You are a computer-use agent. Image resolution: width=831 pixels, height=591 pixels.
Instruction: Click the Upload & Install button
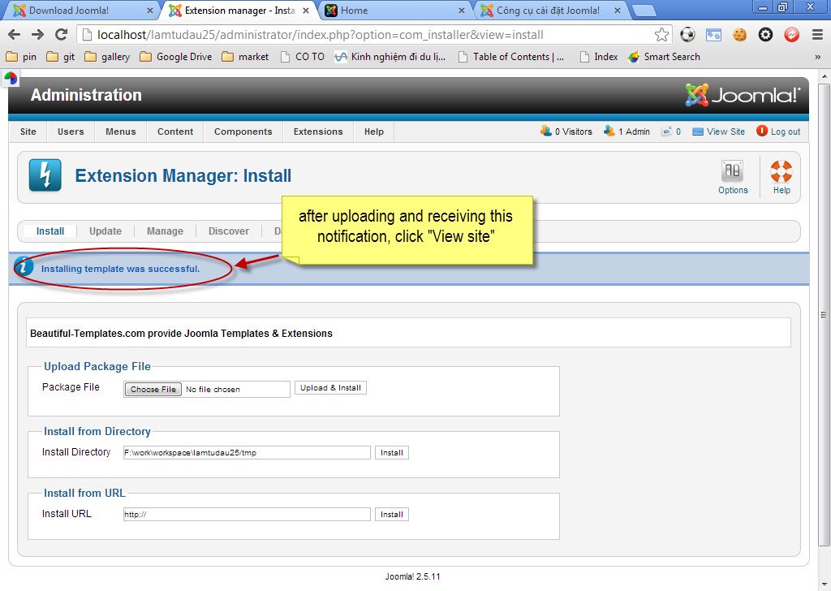coord(330,388)
